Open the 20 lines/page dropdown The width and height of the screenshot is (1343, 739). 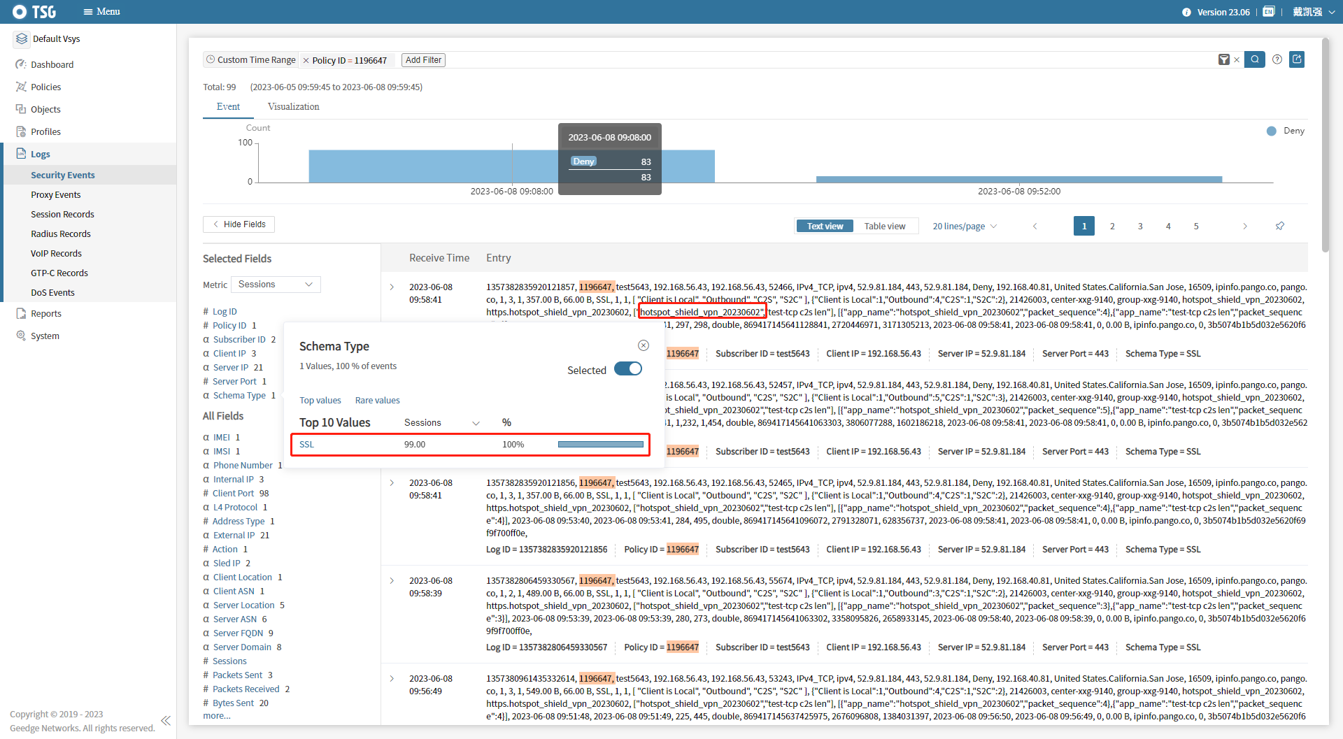pos(965,226)
